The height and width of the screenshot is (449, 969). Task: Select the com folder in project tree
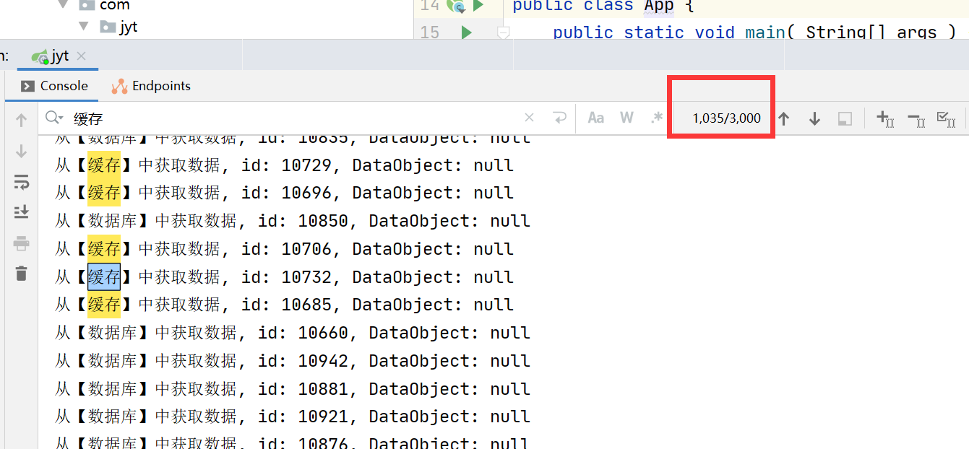(x=105, y=5)
